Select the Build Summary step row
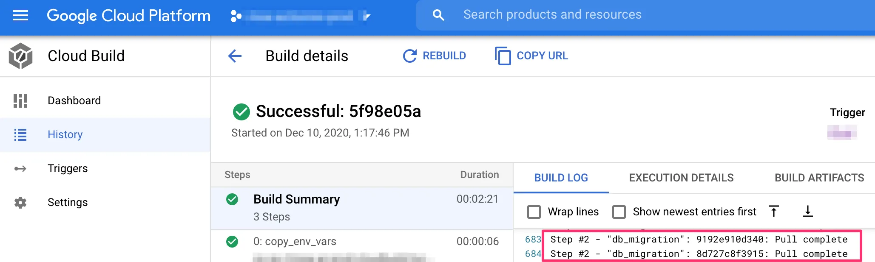Image resolution: width=875 pixels, height=262 pixels. click(361, 208)
